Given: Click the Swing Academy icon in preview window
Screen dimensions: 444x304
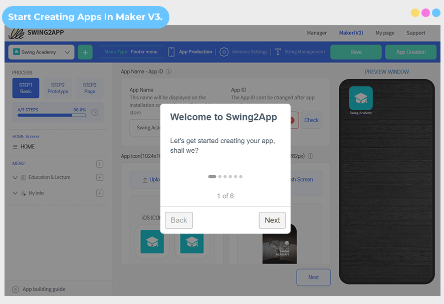Looking at the screenshot, I should click(x=361, y=98).
